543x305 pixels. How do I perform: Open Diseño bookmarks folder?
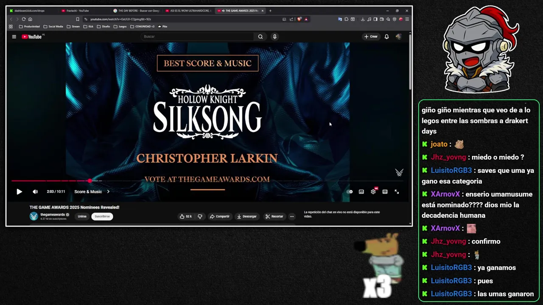click(x=104, y=26)
